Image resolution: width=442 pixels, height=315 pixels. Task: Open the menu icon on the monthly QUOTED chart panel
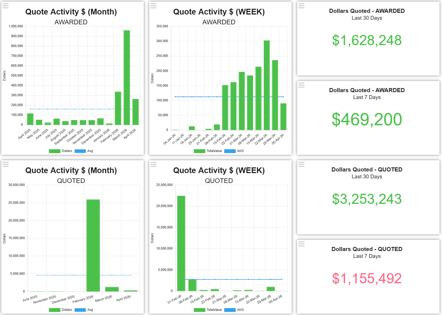pos(6,164)
